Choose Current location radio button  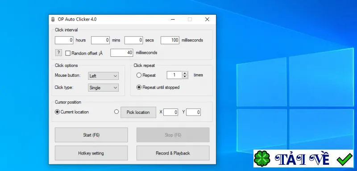[58, 112]
